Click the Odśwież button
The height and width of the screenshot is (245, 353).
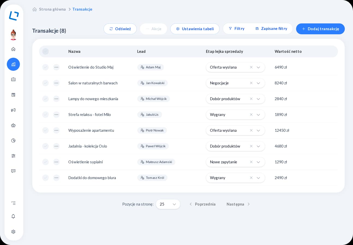pos(120,29)
